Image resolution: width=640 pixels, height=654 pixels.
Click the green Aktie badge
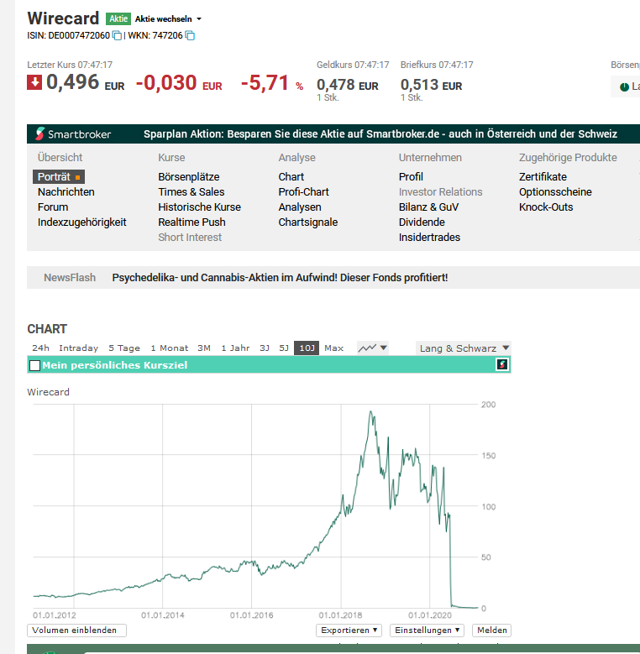coord(118,18)
